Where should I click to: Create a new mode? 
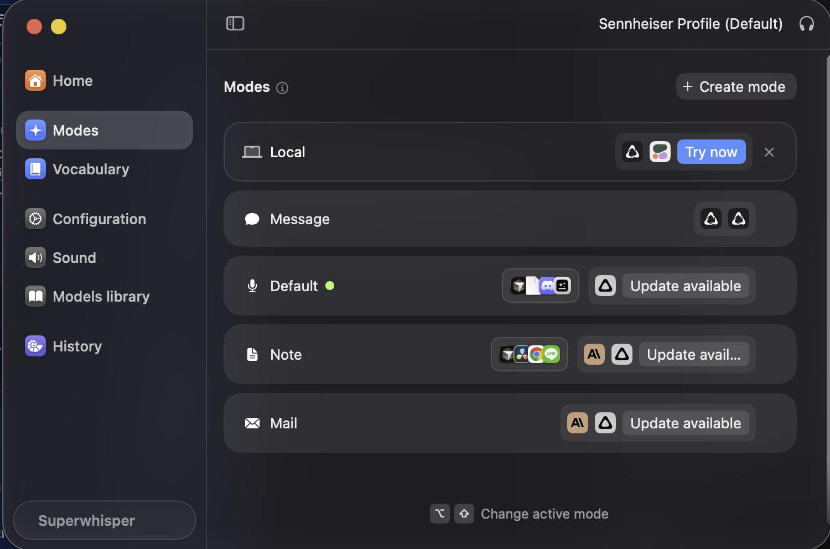coord(736,86)
